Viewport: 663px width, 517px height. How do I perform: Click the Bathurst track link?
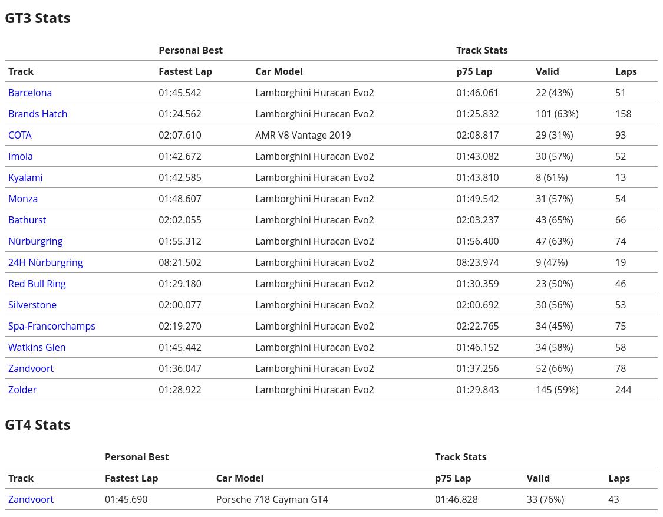(x=27, y=220)
